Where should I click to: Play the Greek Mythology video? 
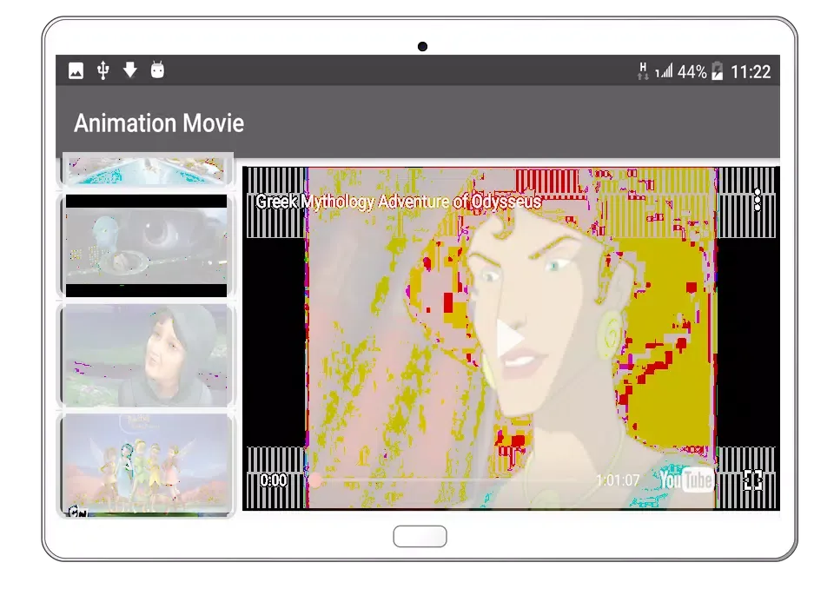510,339
